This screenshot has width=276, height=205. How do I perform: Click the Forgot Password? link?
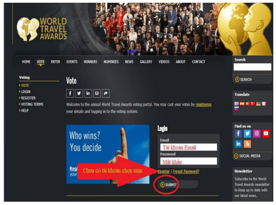pos(186,172)
